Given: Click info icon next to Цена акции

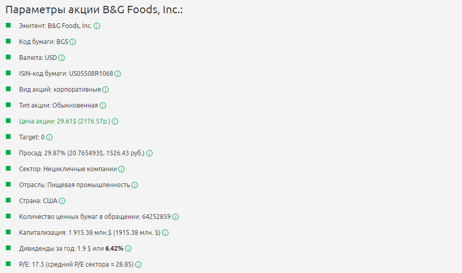Looking at the screenshot, I should point(115,121).
